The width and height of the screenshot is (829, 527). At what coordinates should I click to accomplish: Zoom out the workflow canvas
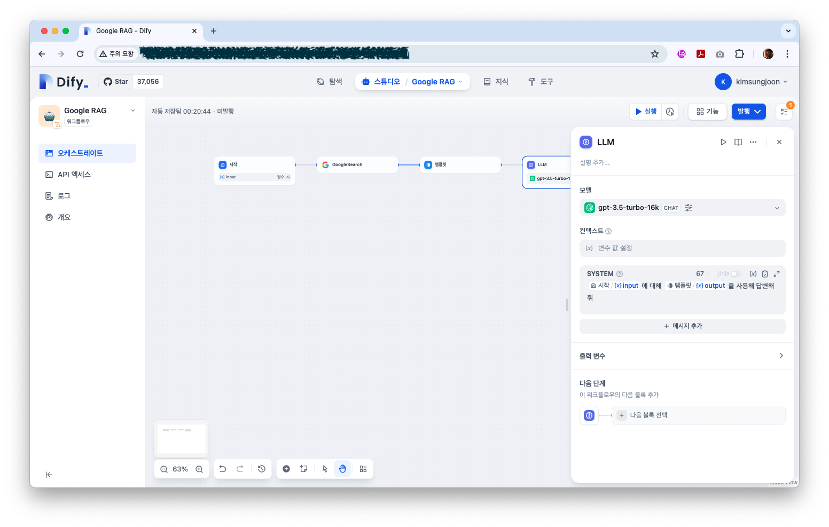click(164, 469)
